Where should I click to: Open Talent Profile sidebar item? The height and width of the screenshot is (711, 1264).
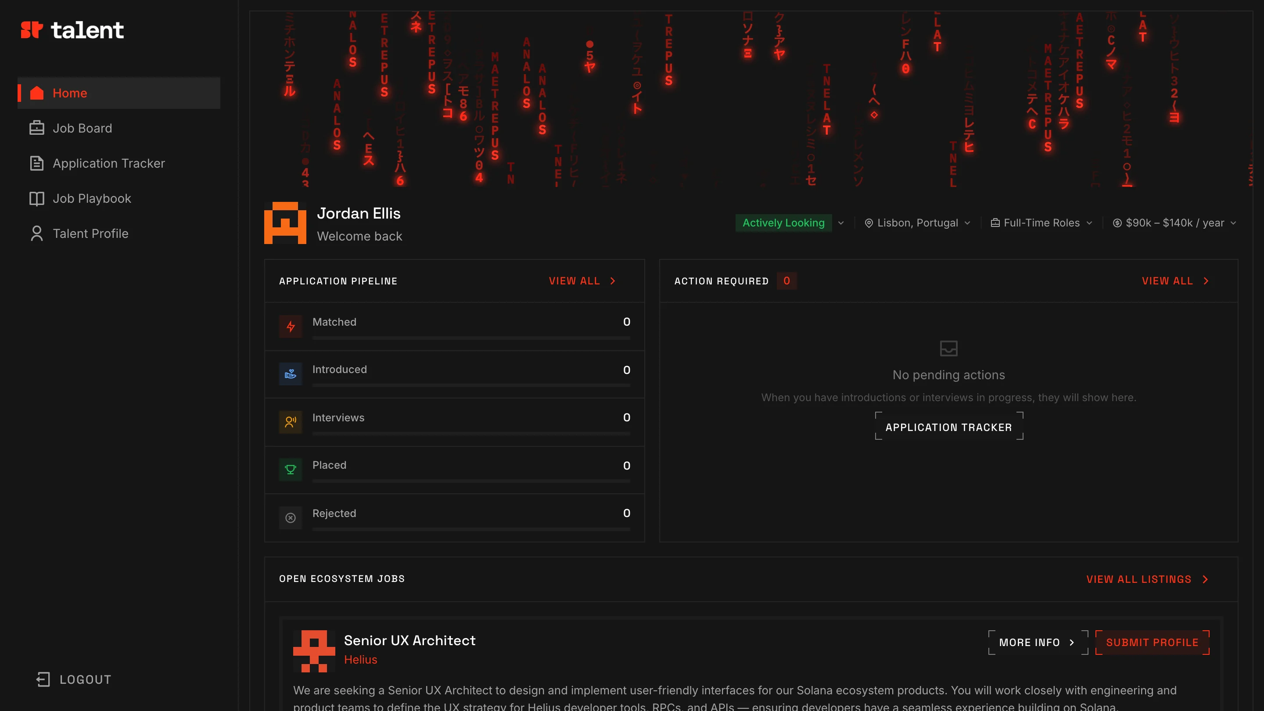tap(119, 233)
